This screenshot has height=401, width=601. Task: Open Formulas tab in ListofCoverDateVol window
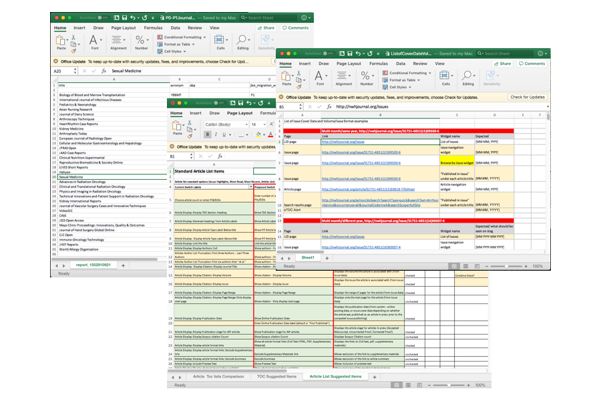coord(378,63)
